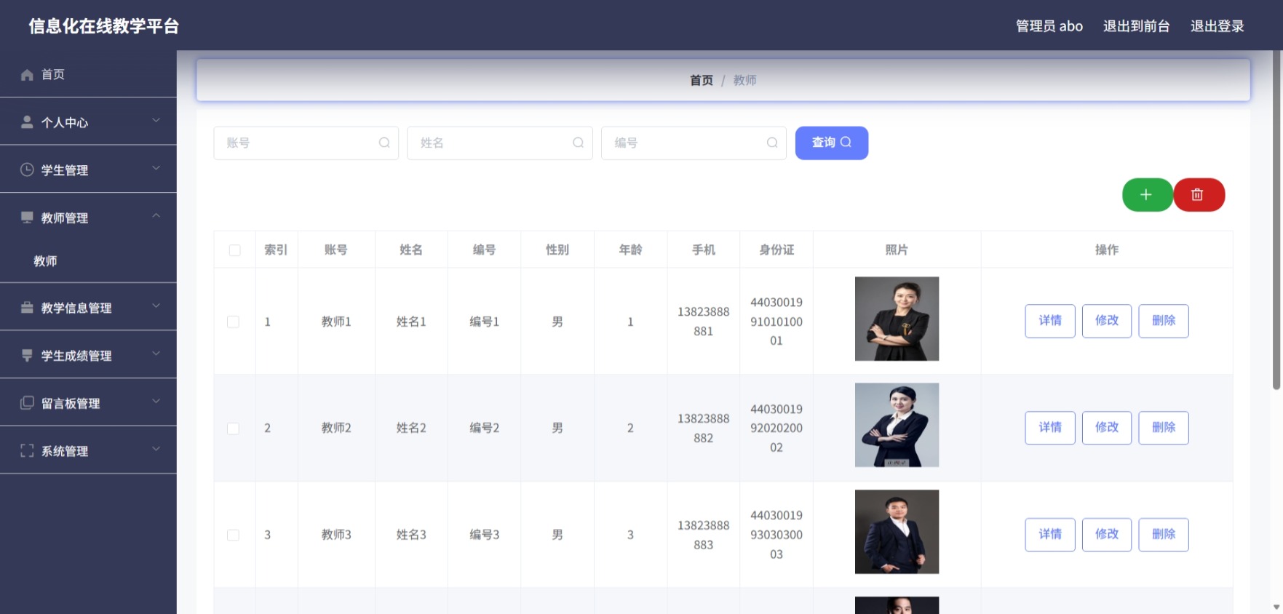The image size is (1283, 614).
Task: Expand the 留言板管理 menu chevron
Action: pos(156,402)
